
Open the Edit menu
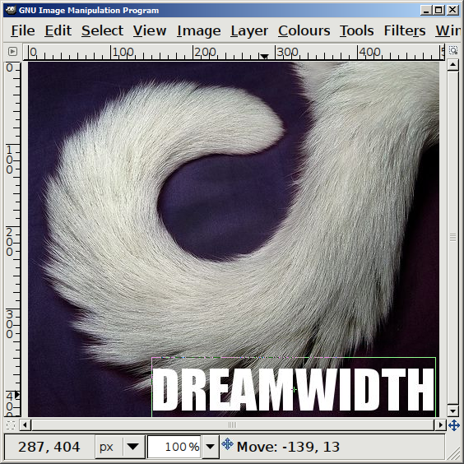[x=58, y=30]
